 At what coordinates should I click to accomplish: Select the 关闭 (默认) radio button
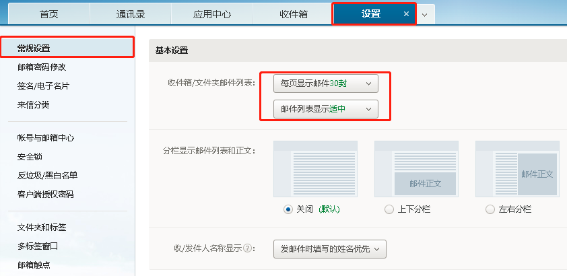point(288,209)
